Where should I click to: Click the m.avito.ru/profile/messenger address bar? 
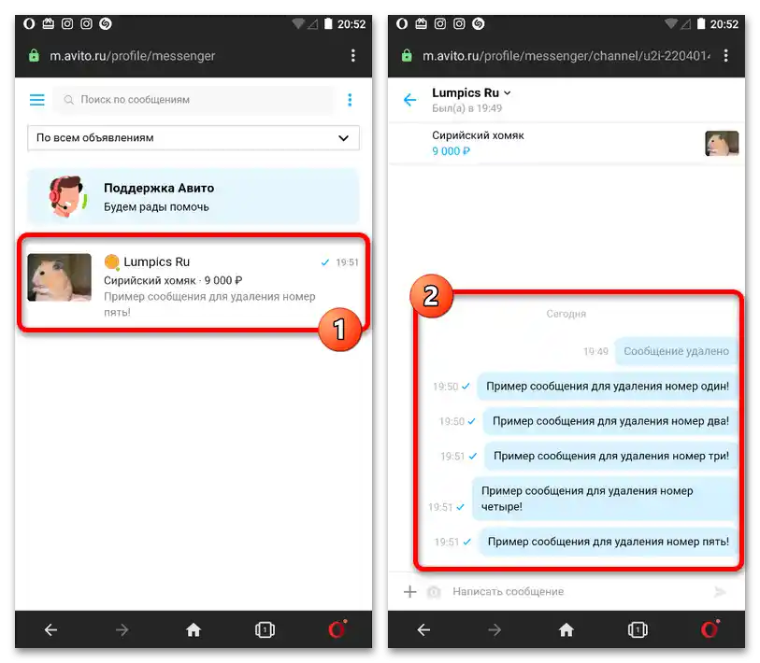(x=133, y=56)
